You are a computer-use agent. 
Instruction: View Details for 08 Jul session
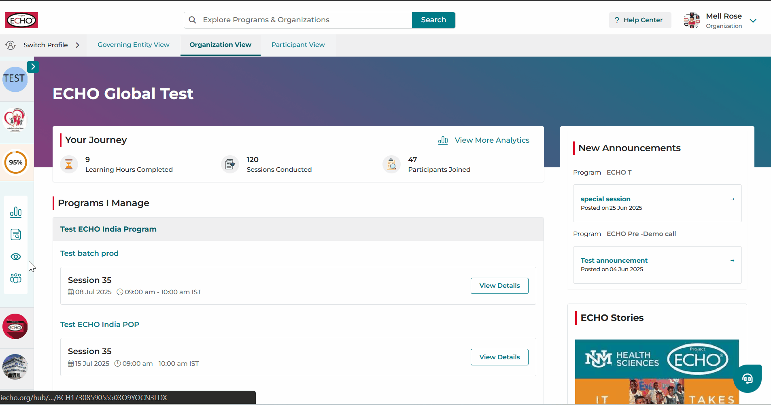click(499, 286)
